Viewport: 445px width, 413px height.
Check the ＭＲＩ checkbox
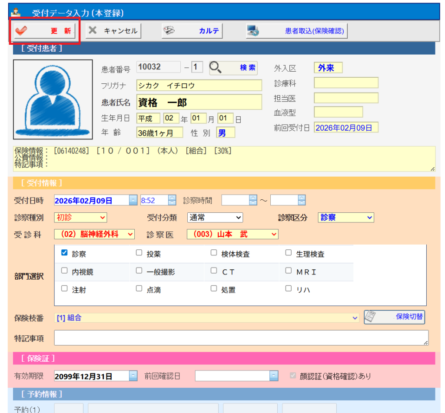pos(289,271)
